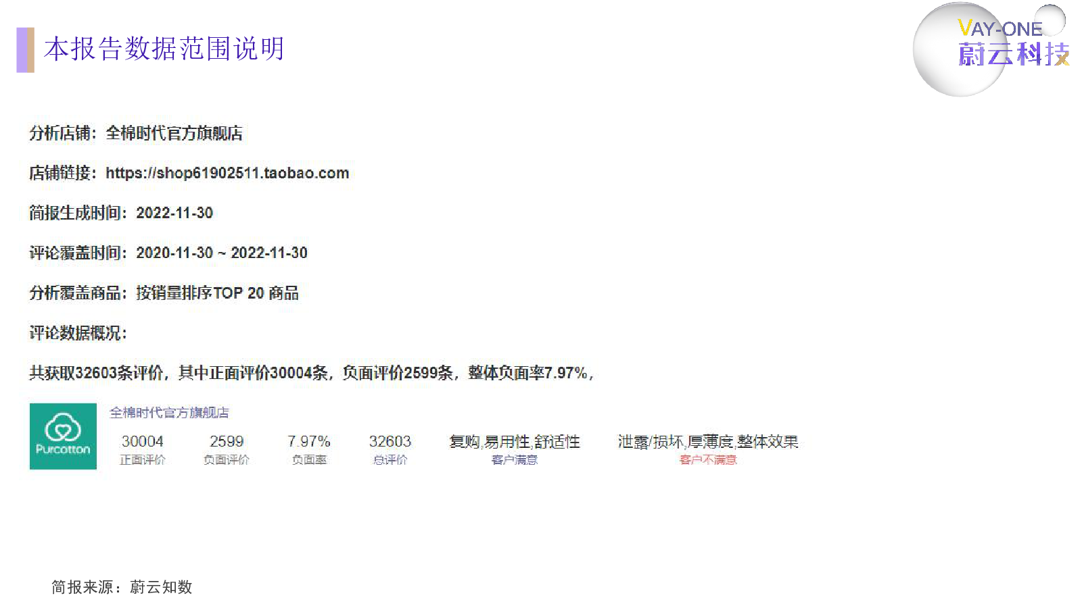This screenshot has width=1082, height=608.
Task: Click the purple accent bar beside title
Action: pos(25,49)
